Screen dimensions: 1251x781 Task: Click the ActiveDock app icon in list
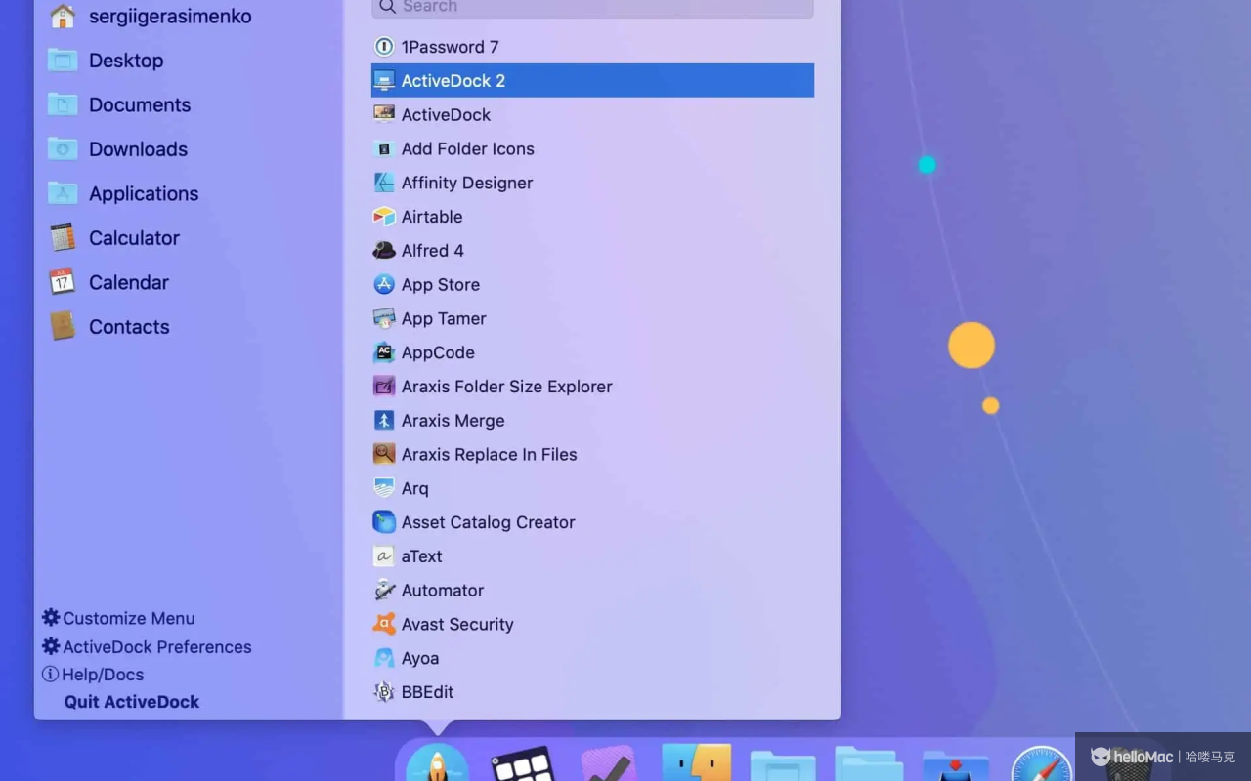pos(384,114)
